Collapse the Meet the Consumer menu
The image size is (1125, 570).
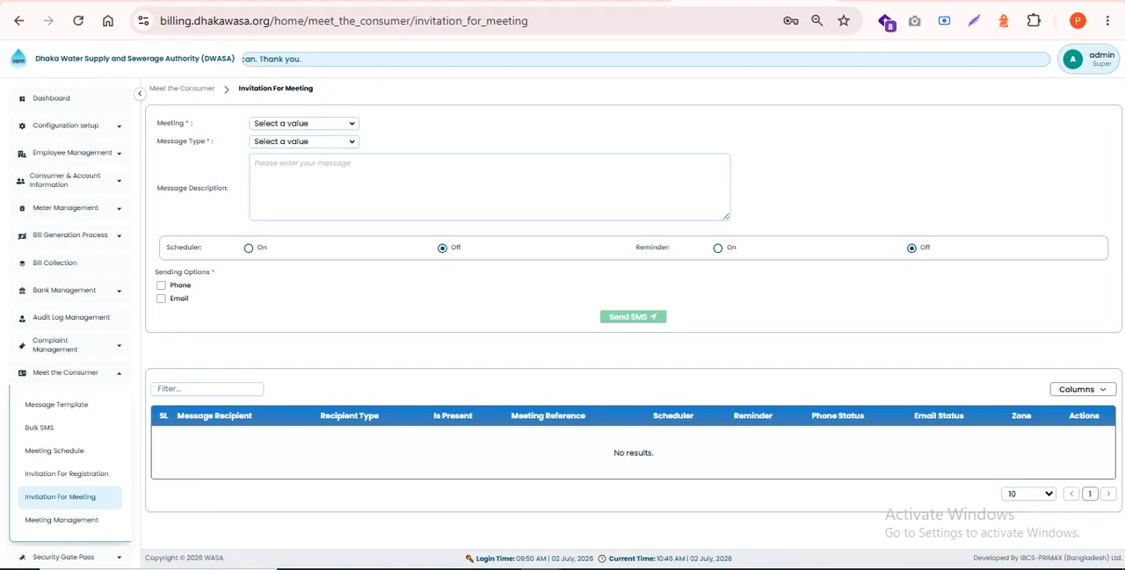point(119,373)
